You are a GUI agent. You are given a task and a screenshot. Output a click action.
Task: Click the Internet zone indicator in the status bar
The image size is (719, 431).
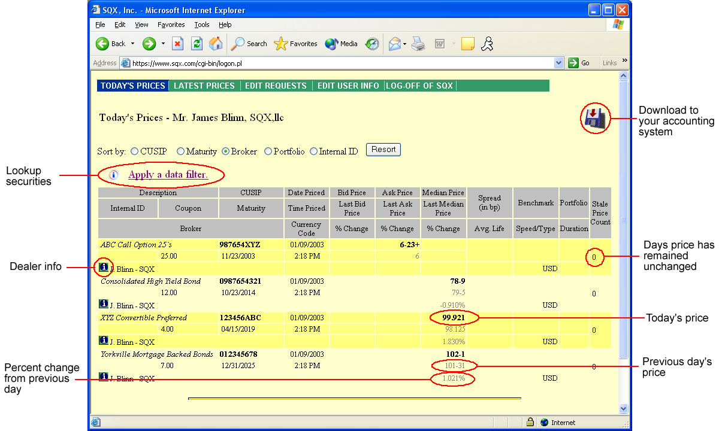tap(558, 422)
